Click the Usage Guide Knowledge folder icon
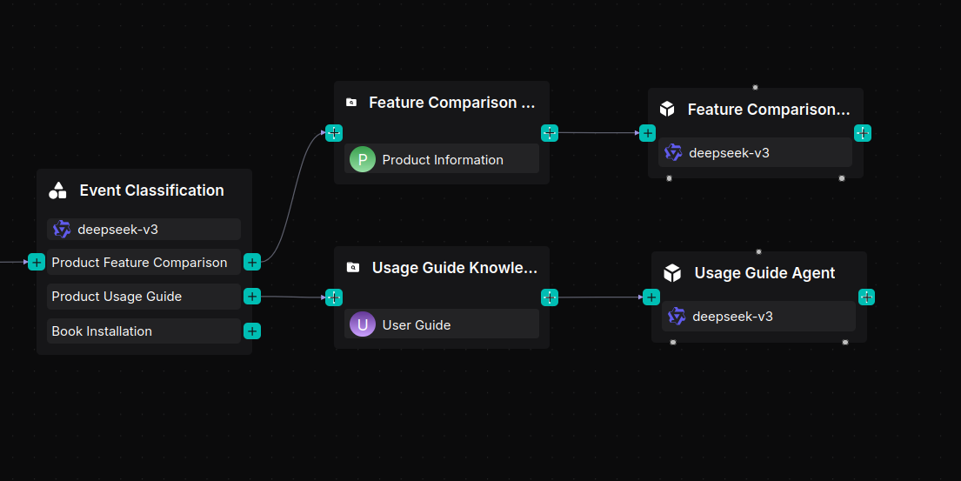The height and width of the screenshot is (481, 961). coord(353,268)
